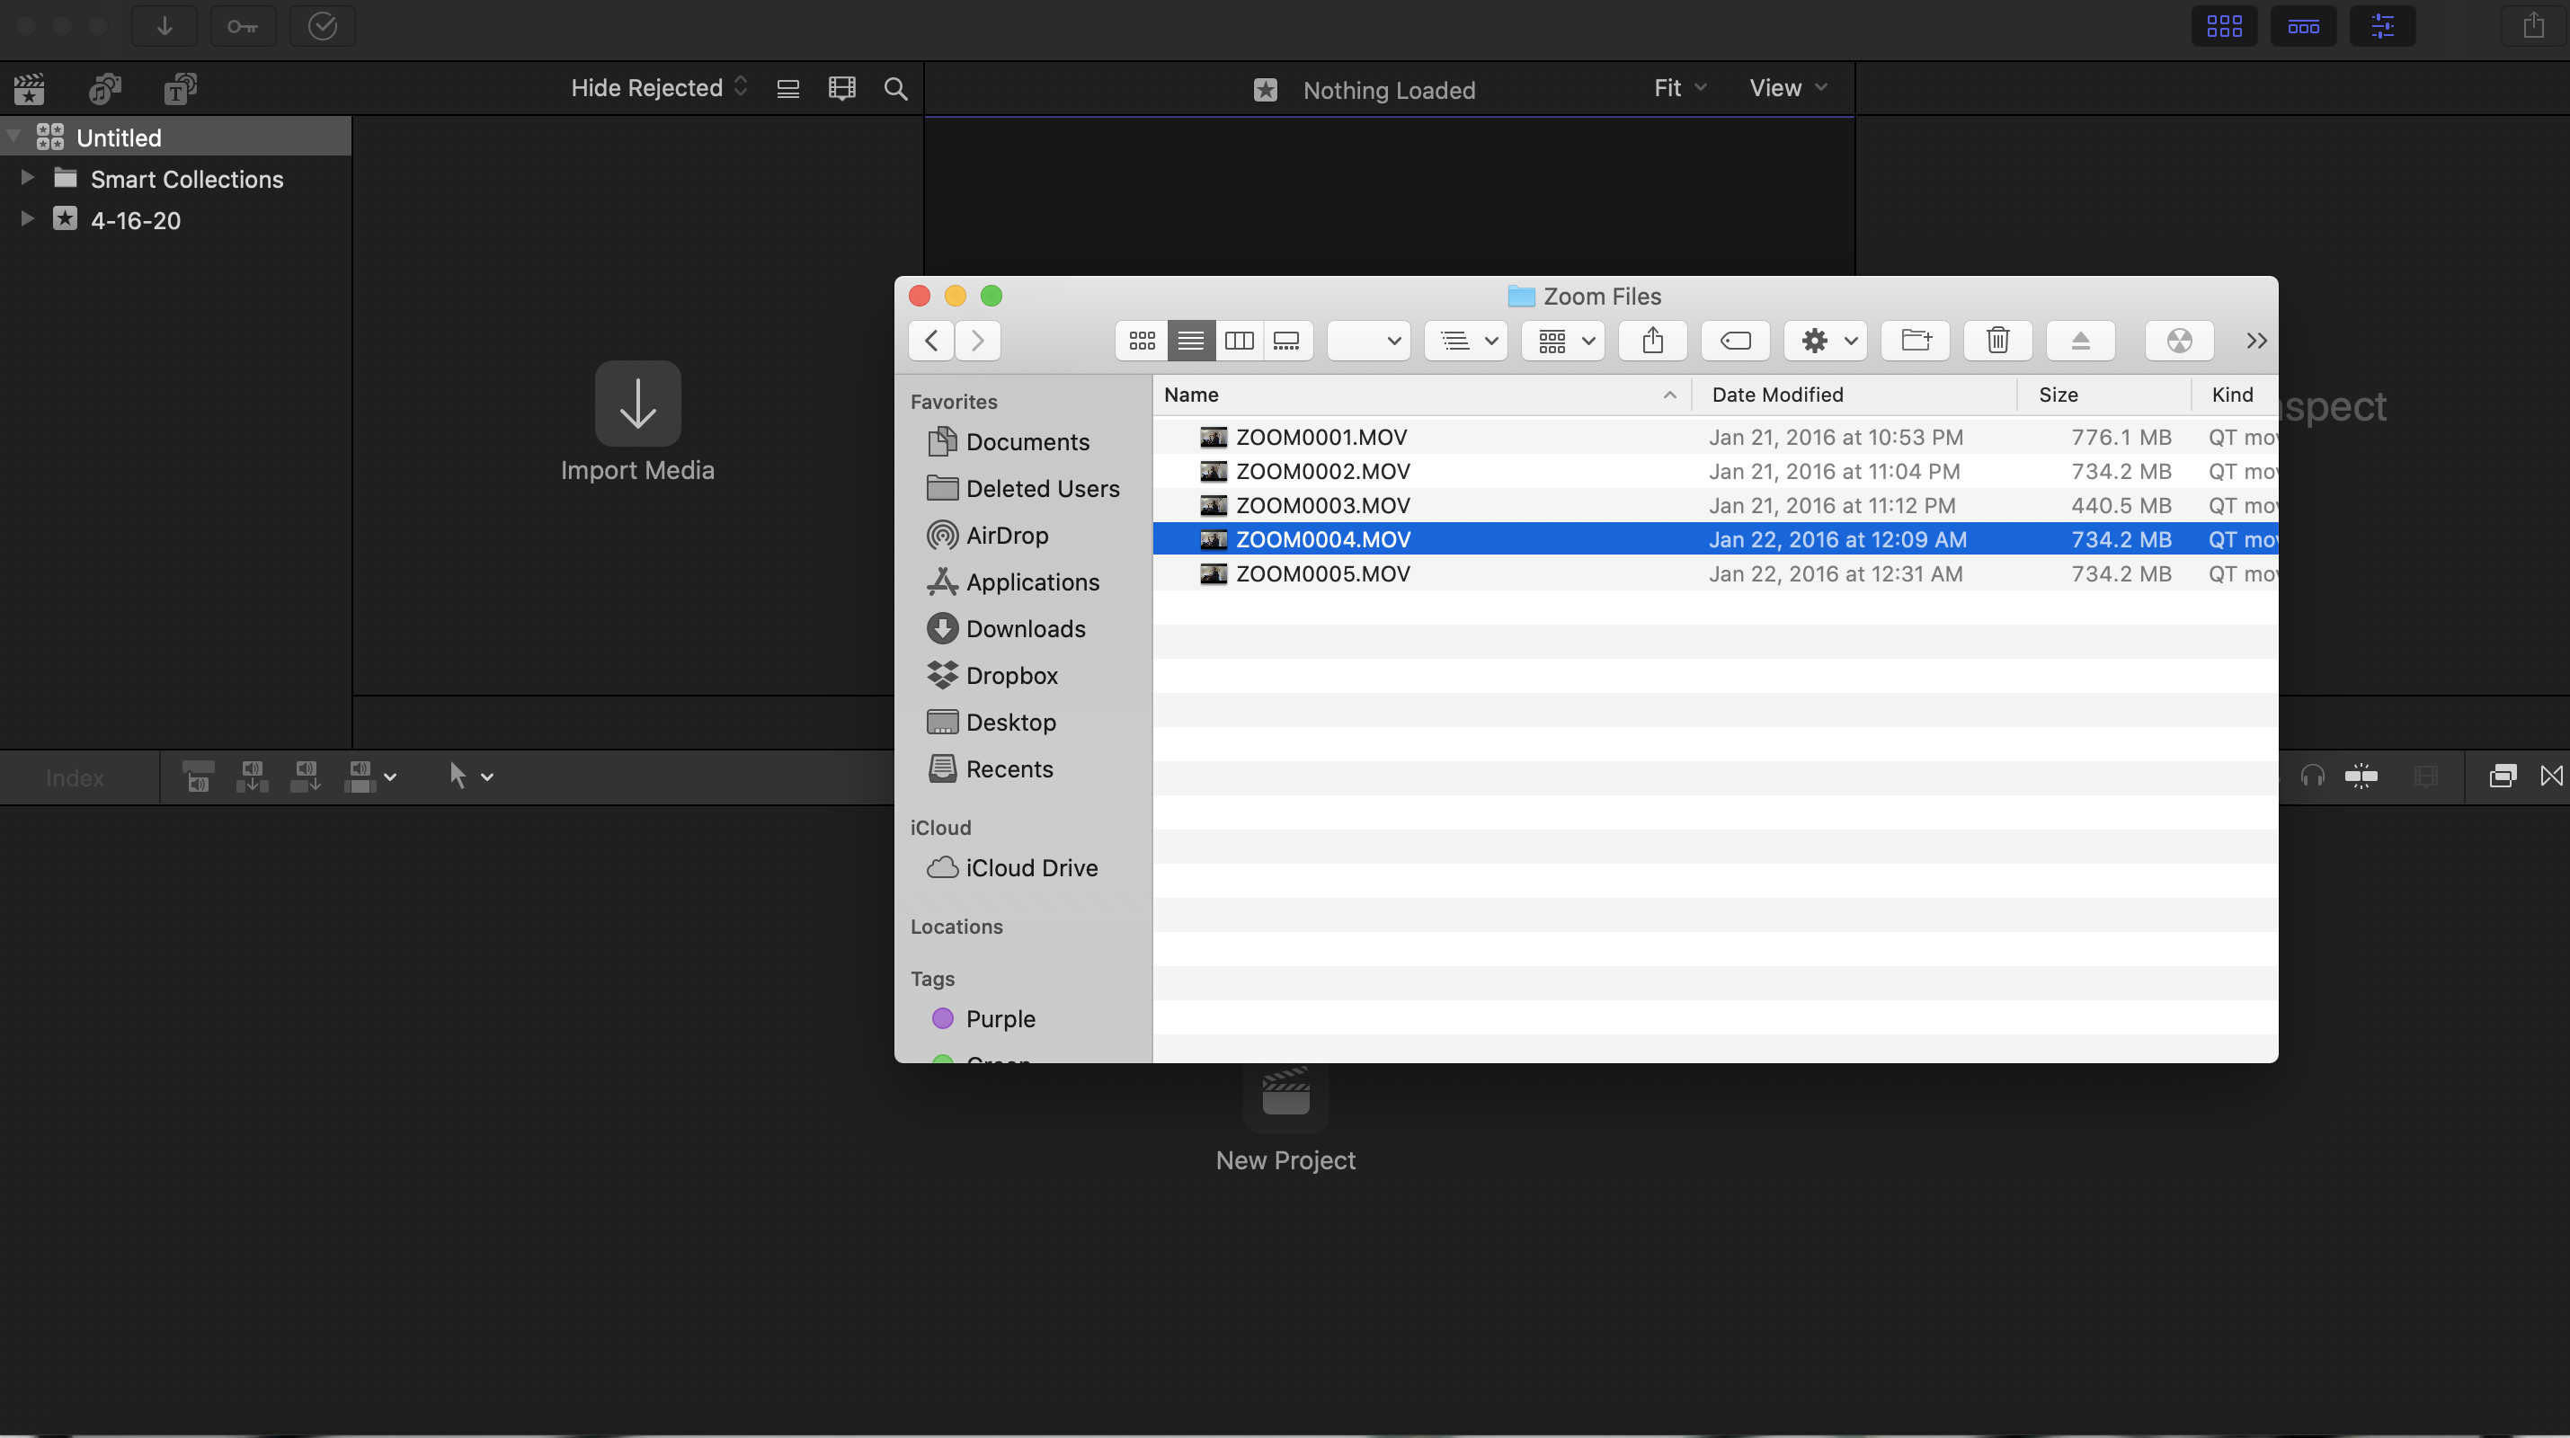This screenshot has height=1438, width=2570.
Task: Click the browser search magnifier icon
Action: pyautogui.click(x=895, y=89)
